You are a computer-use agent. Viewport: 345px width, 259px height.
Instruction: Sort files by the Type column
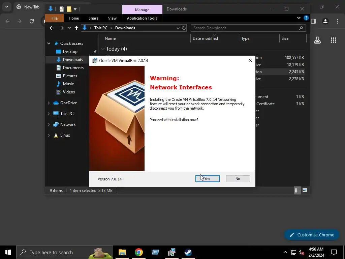(245, 38)
